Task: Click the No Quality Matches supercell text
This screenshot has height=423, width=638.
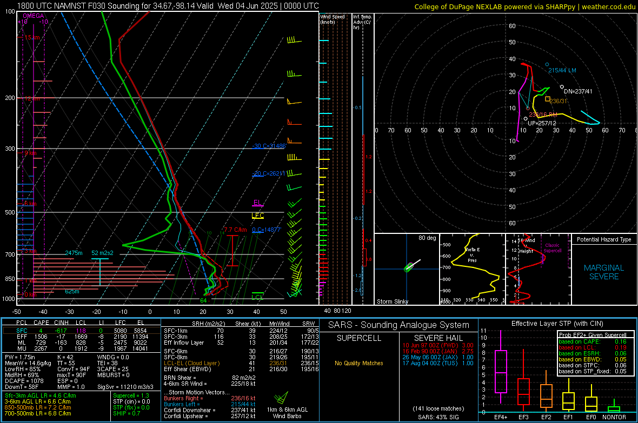Action: [359, 363]
